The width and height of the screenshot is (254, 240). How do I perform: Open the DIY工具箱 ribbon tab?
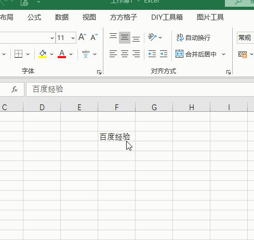pyautogui.click(x=167, y=17)
